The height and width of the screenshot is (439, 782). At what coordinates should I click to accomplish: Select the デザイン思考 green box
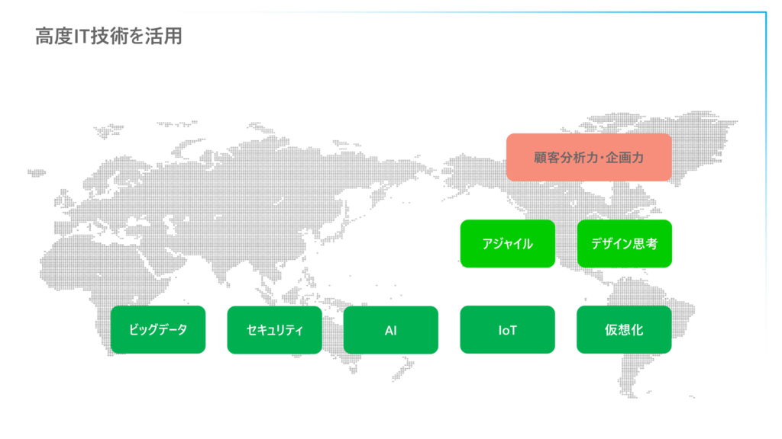click(x=624, y=243)
